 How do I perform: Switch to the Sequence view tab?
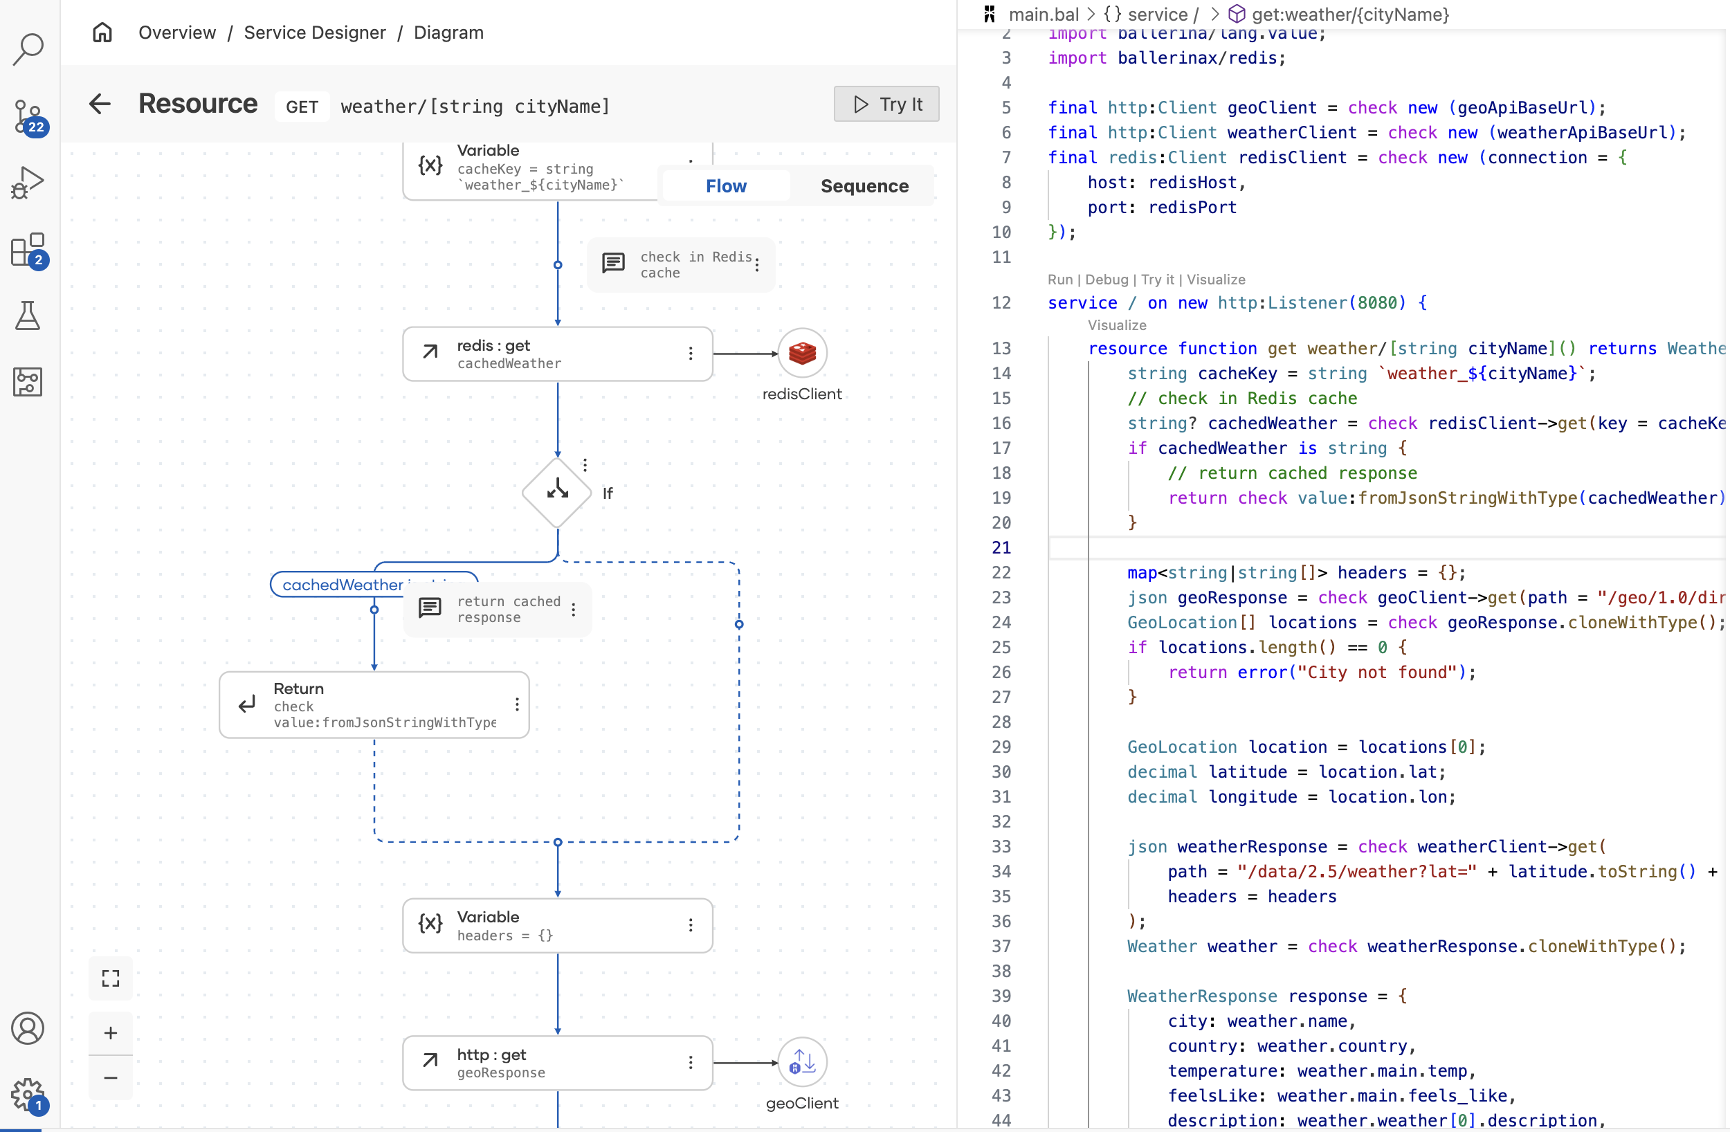pyautogui.click(x=864, y=186)
